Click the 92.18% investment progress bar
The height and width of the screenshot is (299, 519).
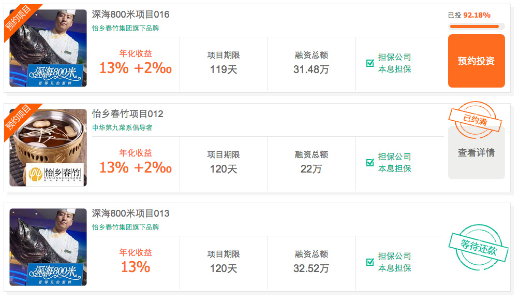pos(476,26)
